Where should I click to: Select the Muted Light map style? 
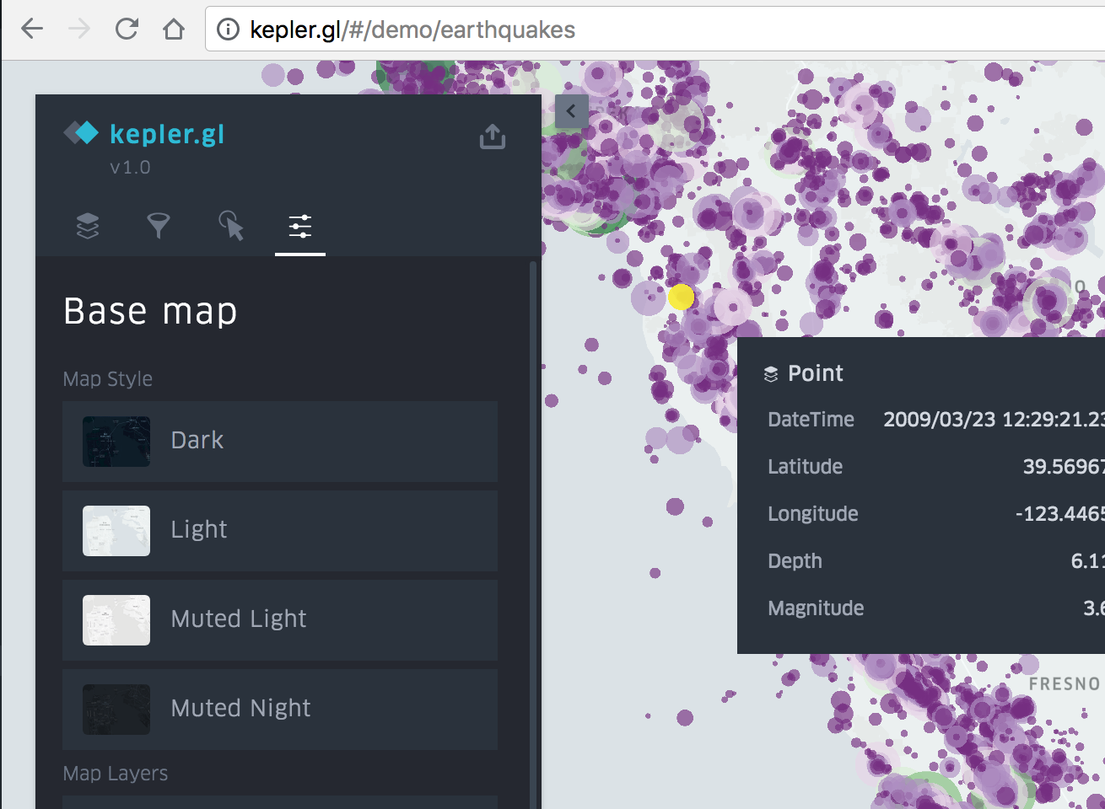point(279,619)
